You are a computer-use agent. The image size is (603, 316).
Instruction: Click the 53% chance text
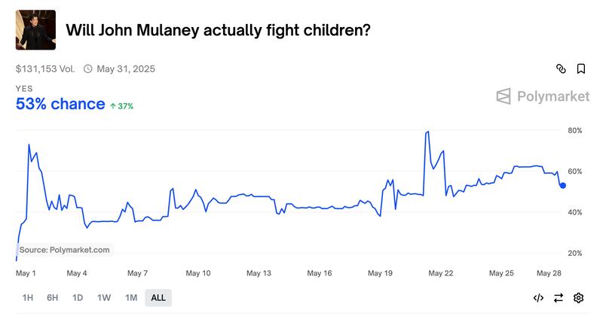click(x=60, y=104)
